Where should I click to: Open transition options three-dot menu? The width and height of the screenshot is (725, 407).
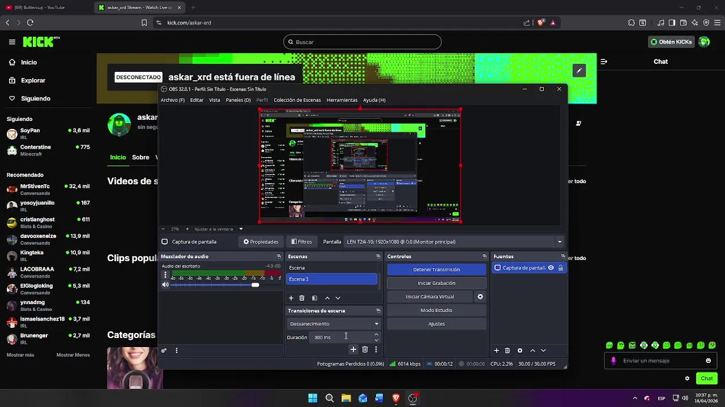click(x=376, y=349)
